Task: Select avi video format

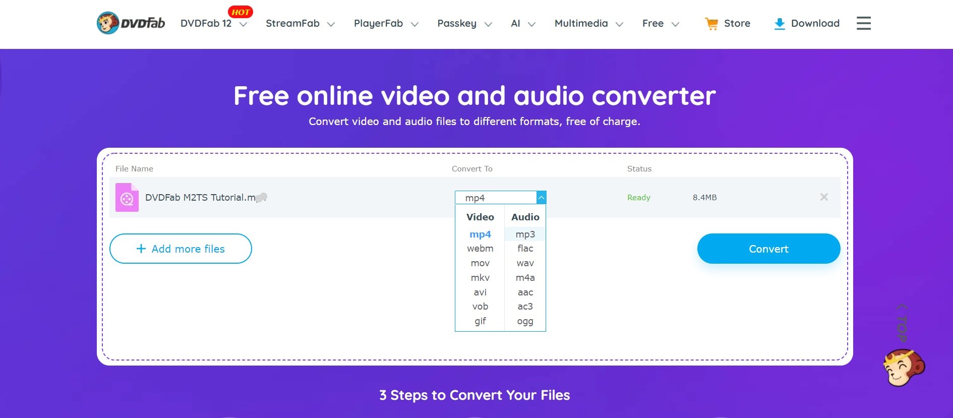Action: (480, 292)
